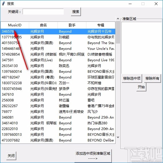
Task: Click the scrollbar down arrow
Action: pos(118,137)
